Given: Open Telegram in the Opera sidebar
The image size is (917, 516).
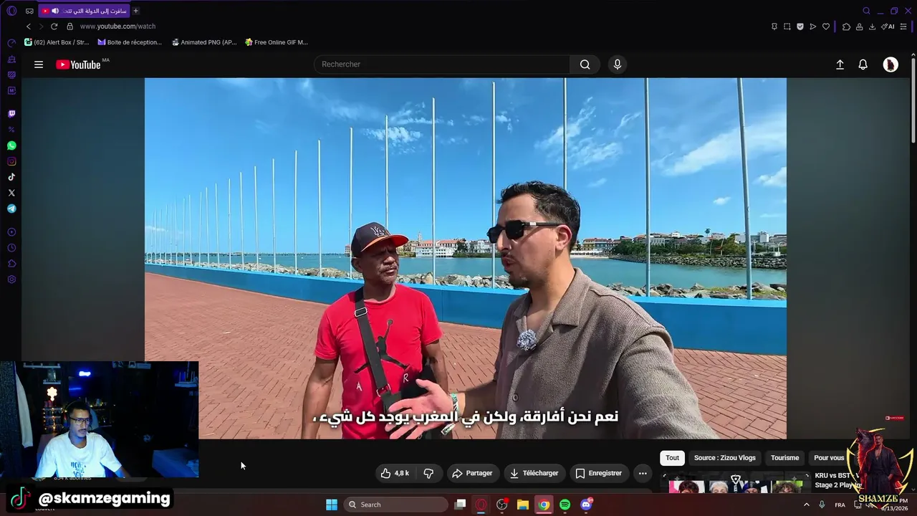Looking at the screenshot, I should (x=11, y=209).
